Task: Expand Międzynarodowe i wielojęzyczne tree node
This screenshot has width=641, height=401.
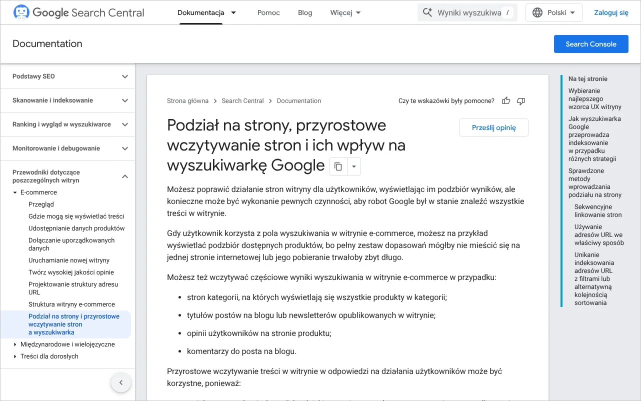Action: click(15, 344)
